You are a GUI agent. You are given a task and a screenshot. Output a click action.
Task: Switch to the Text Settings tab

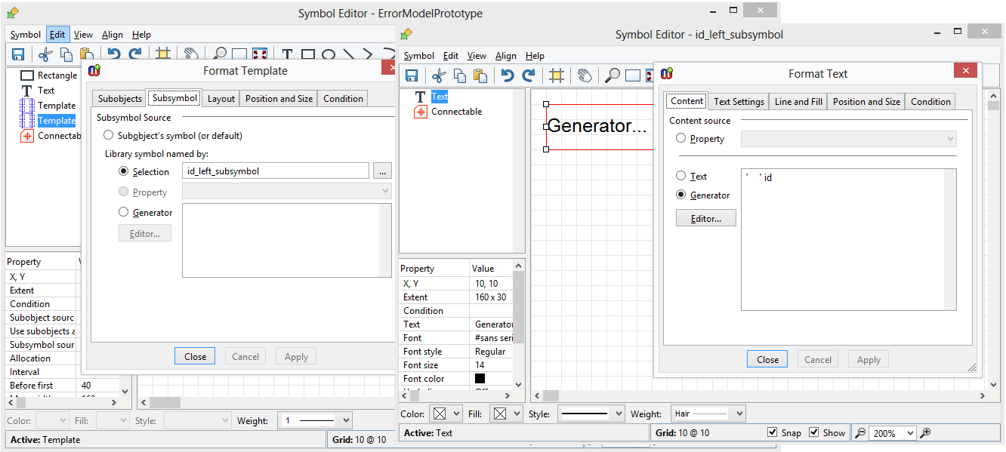coord(739,102)
